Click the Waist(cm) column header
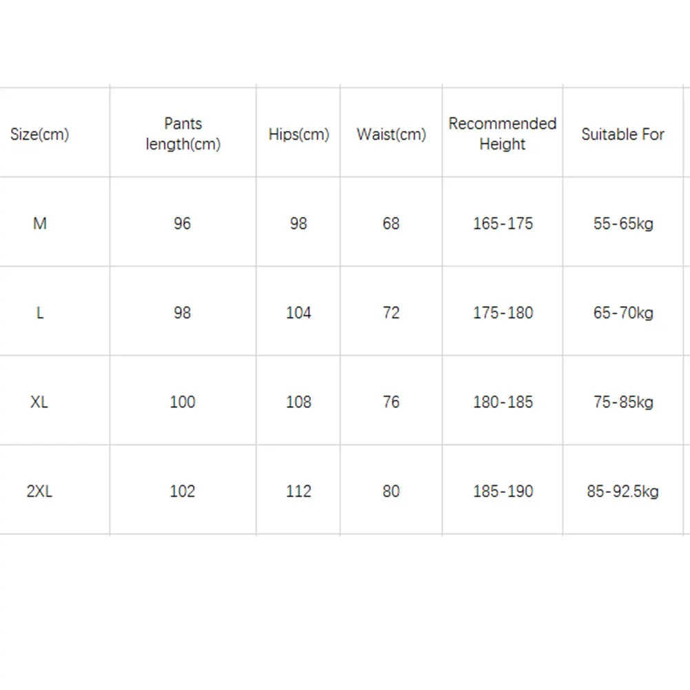This screenshot has width=690, height=690. [x=391, y=134]
